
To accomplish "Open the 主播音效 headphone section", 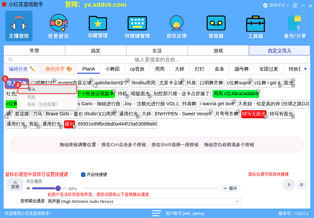I will [19, 26].
